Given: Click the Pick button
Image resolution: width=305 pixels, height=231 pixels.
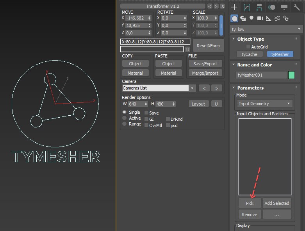Looking at the screenshot, I should (x=250, y=203).
